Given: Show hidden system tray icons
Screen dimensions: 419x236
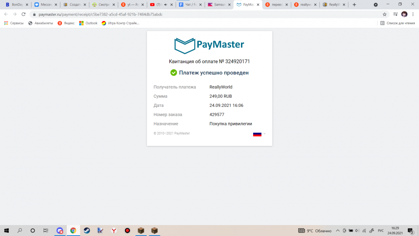Looking at the screenshot, I should pyautogui.click(x=338, y=231).
